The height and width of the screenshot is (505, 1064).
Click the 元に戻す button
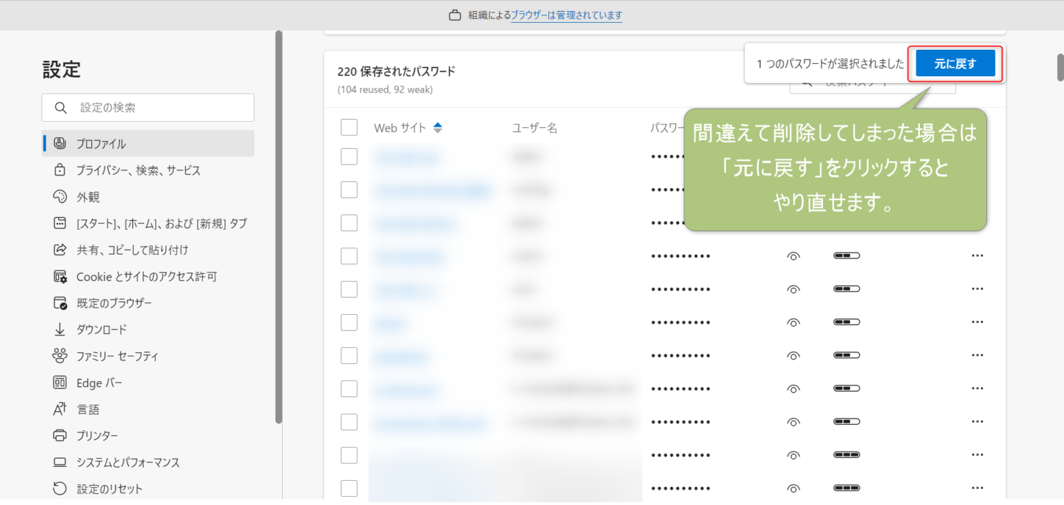coord(955,63)
